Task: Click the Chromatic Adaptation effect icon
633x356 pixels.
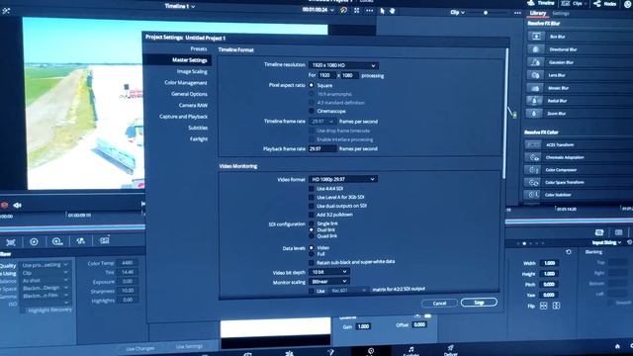Action: tap(532, 157)
